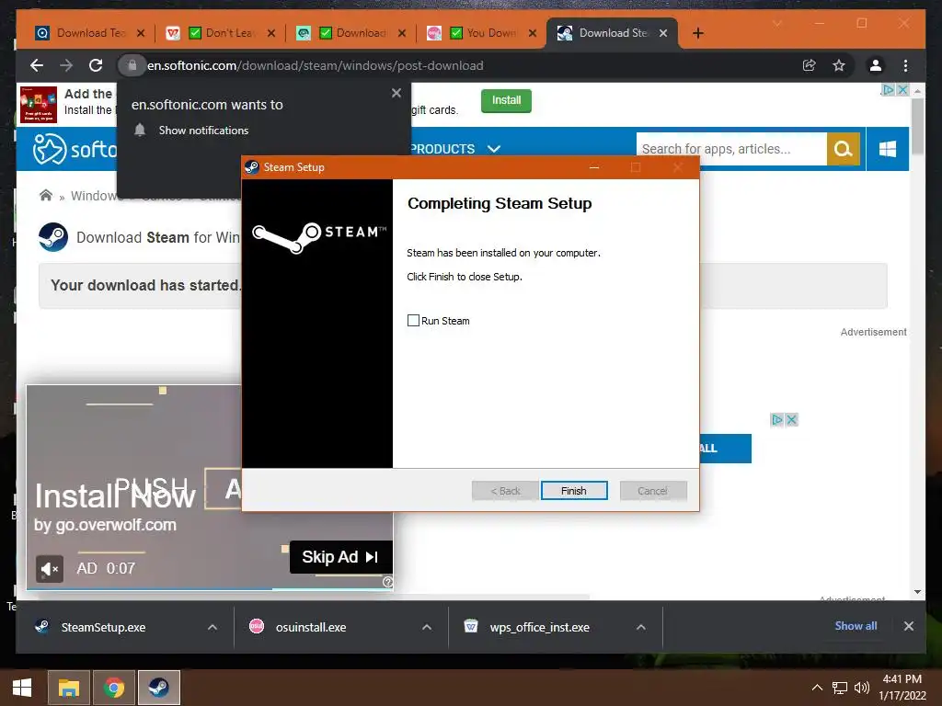Image resolution: width=942 pixels, height=706 pixels.
Task: Bookmark this page with star icon
Action: pos(839,65)
